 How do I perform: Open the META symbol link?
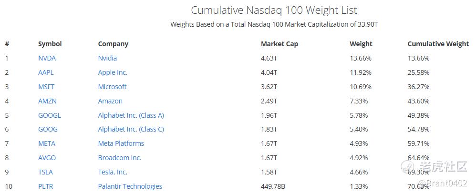(x=47, y=143)
